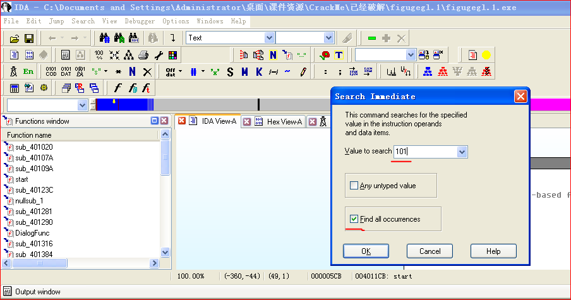Click Cancel in Search Immediate dialog

point(430,251)
